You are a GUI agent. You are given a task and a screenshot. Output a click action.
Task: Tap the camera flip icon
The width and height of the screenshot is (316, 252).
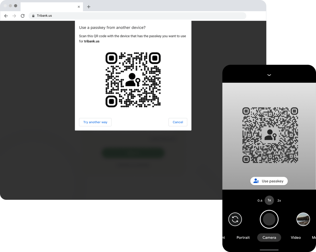pyautogui.click(x=235, y=219)
